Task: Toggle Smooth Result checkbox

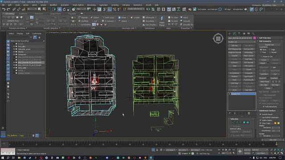Action: pos(261,115)
